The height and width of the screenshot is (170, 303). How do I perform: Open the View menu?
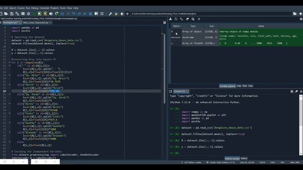click(x=69, y=8)
